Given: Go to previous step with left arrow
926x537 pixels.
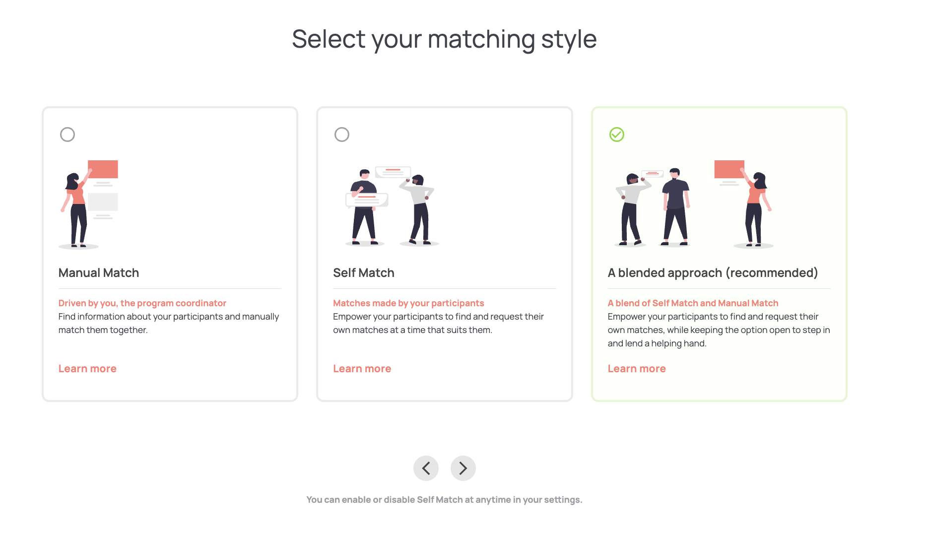Looking at the screenshot, I should click(426, 468).
